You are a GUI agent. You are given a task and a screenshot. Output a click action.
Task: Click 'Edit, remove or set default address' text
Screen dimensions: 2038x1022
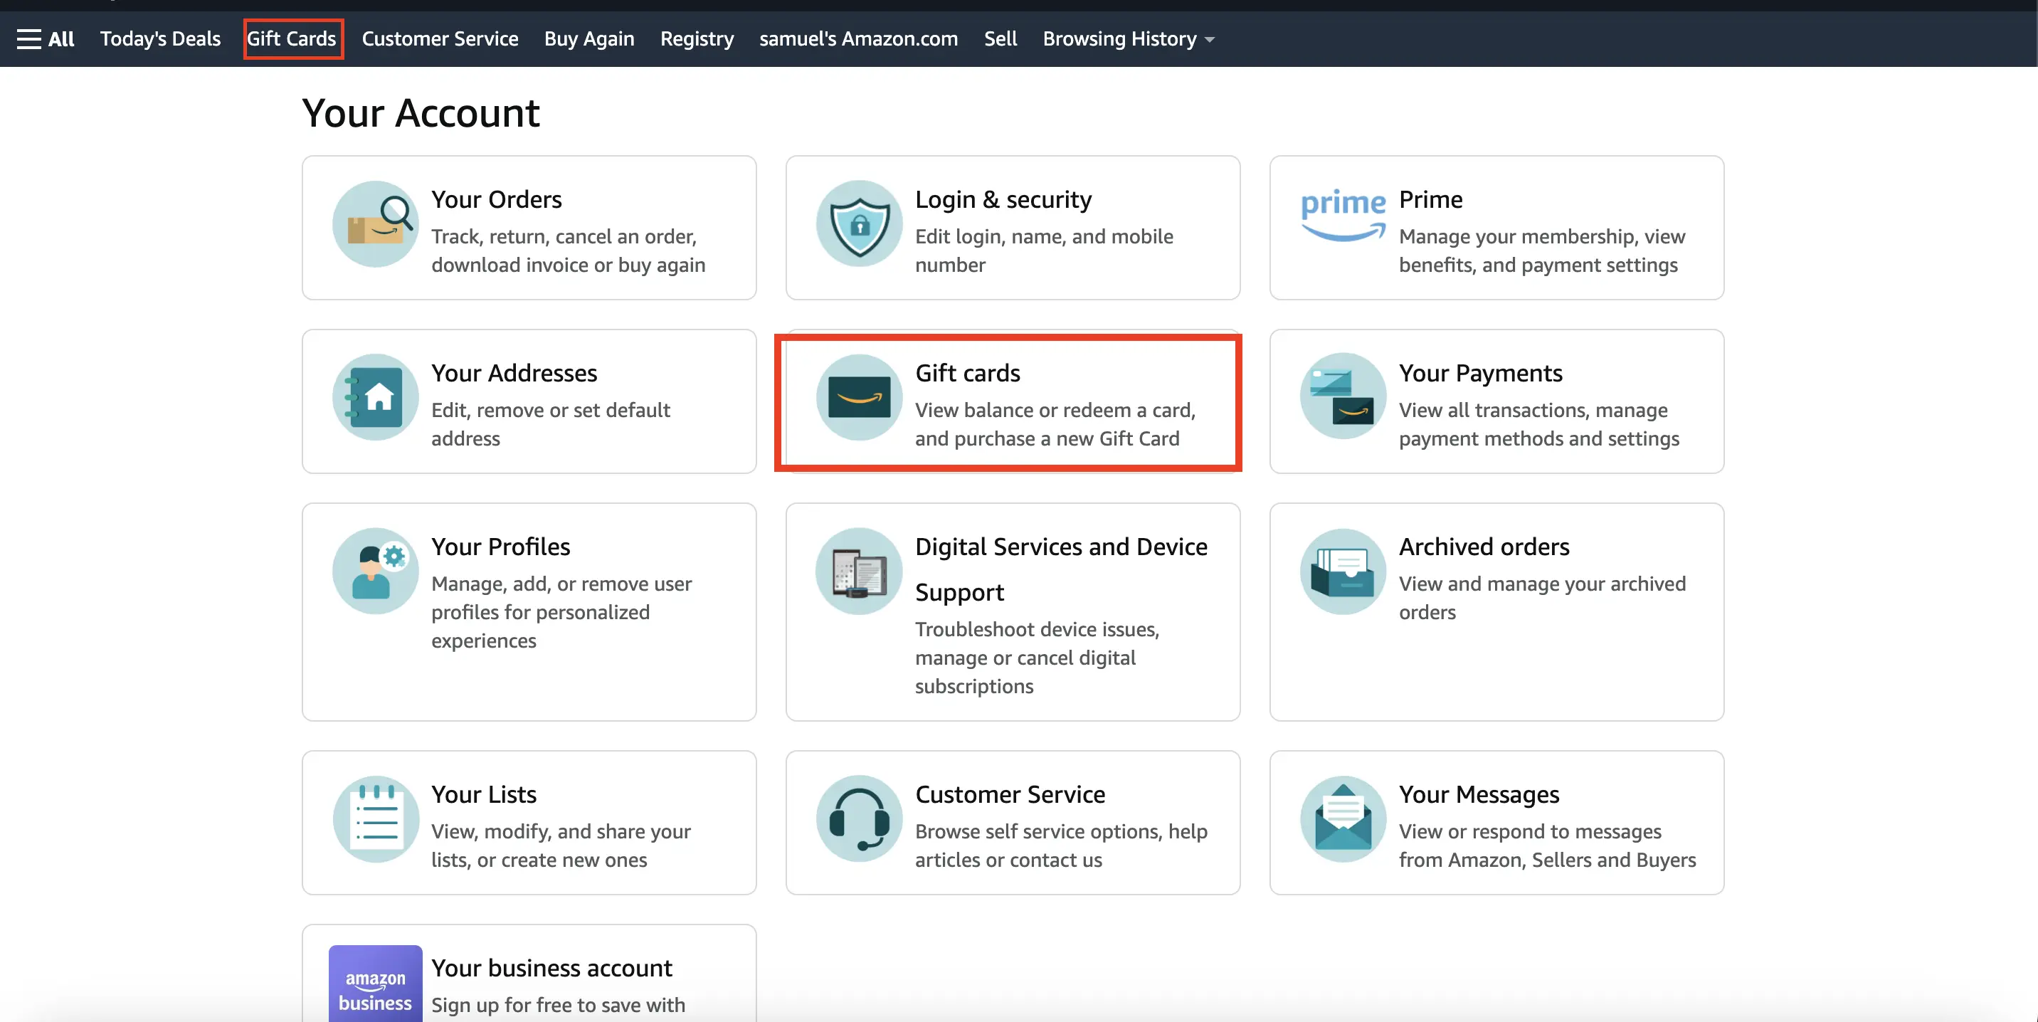pyautogui.click(x=551, y=424)
